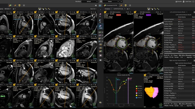Image resolution: width=195 pixels, height=109 pixels.
Task: Select the LV contour mode icon
Action: click(100, 15)
